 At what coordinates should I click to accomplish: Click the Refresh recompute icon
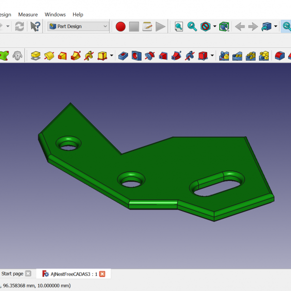click(19, 26)
